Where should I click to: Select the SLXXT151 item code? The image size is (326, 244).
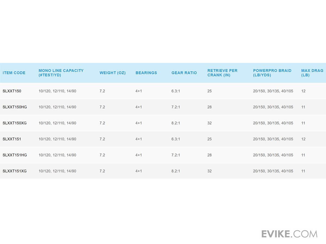click(x=12, y=139)
